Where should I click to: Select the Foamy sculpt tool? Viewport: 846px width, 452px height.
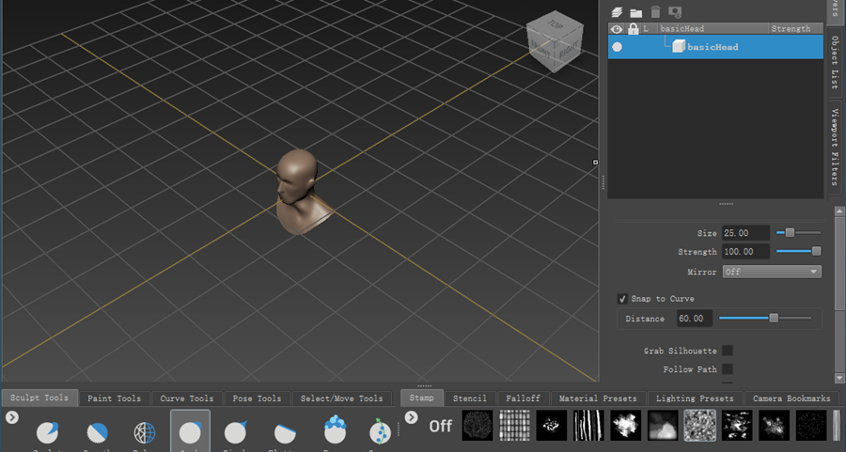tap(335, 429)
